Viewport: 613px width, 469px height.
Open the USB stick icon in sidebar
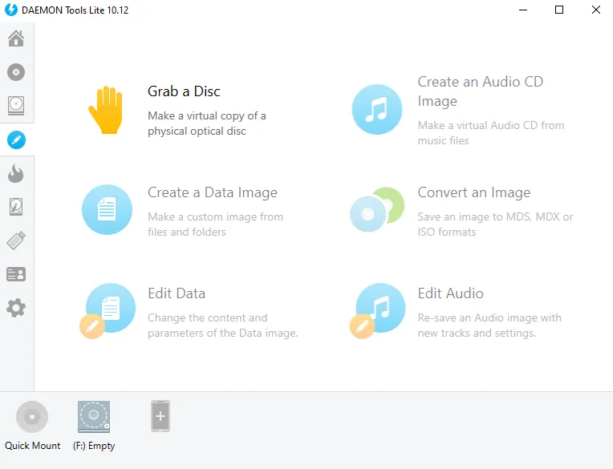[16, 241]
